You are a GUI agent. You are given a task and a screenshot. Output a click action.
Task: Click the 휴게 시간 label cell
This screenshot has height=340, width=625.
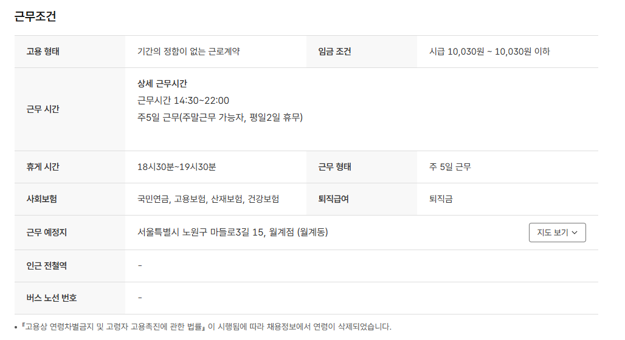pos(43,167)
